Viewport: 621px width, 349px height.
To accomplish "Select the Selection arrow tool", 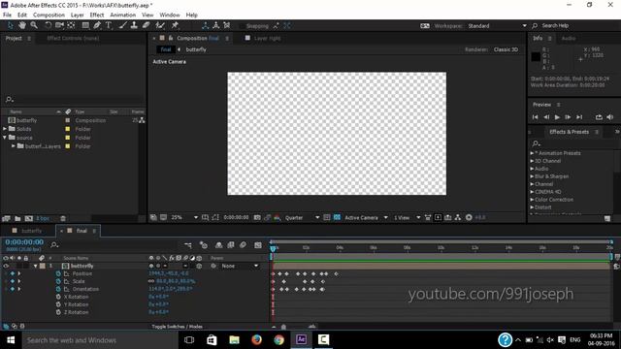I will pos(11,25).
